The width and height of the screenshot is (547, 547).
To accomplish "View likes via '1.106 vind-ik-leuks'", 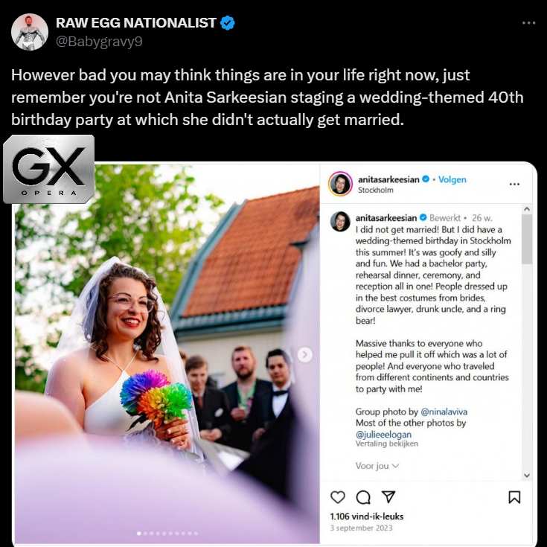I will pyautogui.click(x=367, y=516).
